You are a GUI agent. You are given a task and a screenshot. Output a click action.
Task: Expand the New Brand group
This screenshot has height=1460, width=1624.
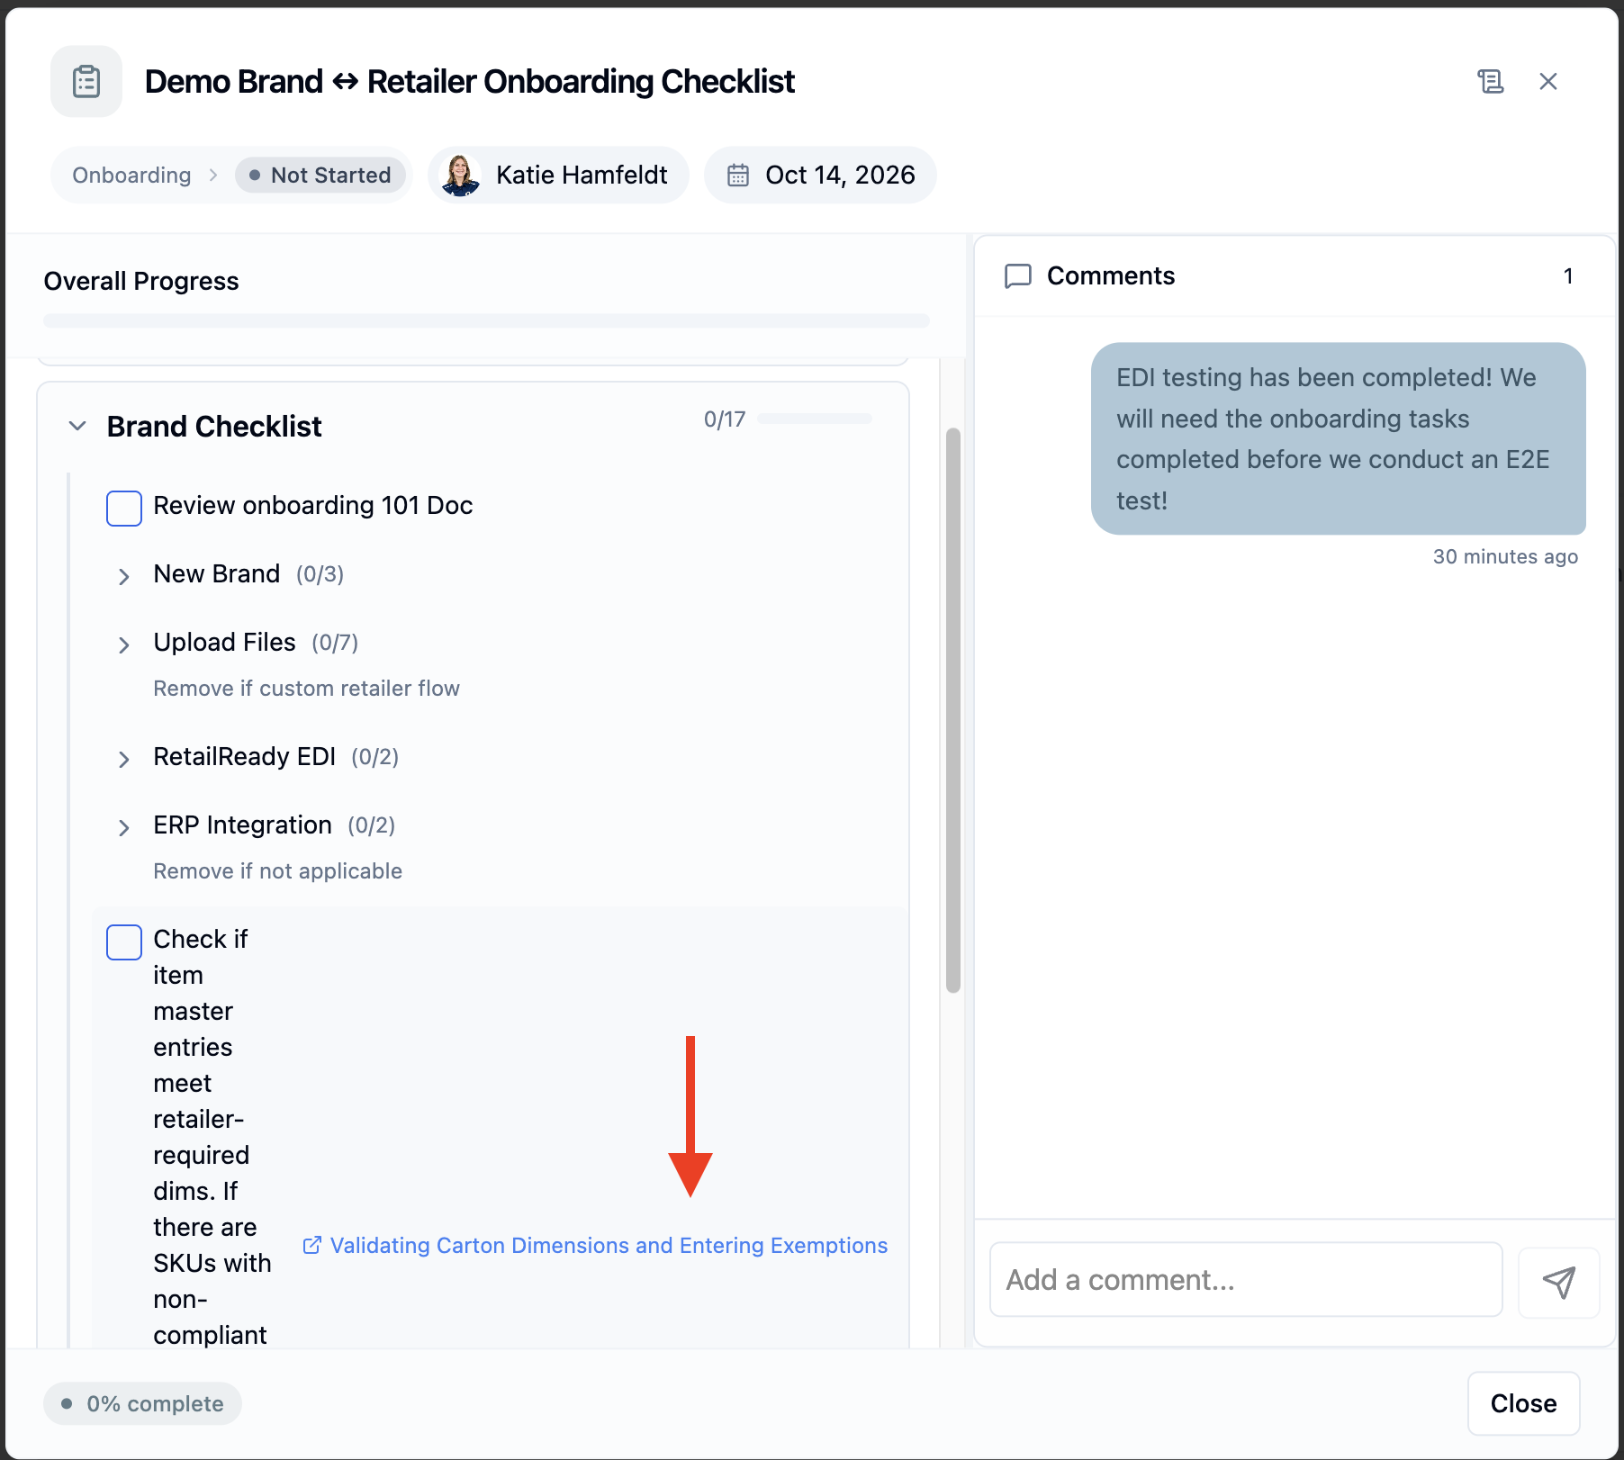(124, 576)
